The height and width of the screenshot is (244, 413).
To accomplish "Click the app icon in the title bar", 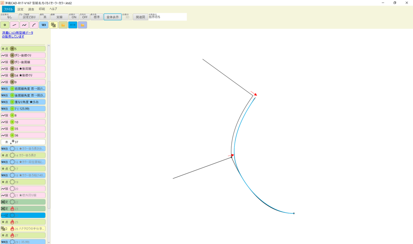I will coord(2,3).
